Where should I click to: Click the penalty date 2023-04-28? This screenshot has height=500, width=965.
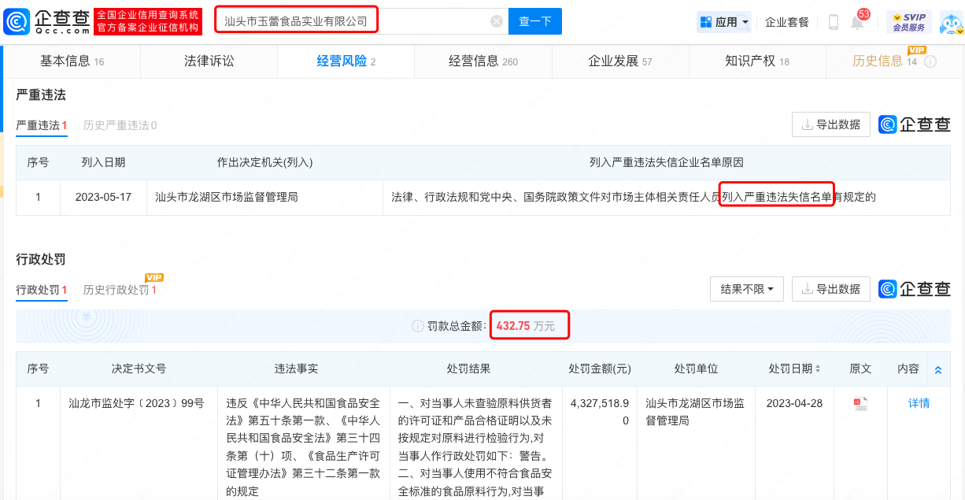794,403
